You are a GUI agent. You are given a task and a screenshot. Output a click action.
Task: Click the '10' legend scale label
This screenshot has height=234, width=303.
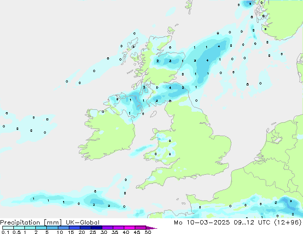(x=60, y=232)
